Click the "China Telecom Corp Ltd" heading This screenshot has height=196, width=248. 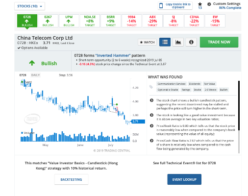[45, 38]
